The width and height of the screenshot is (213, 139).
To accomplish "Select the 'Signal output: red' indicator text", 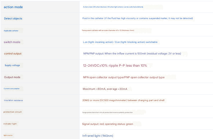I will [107, 124].
